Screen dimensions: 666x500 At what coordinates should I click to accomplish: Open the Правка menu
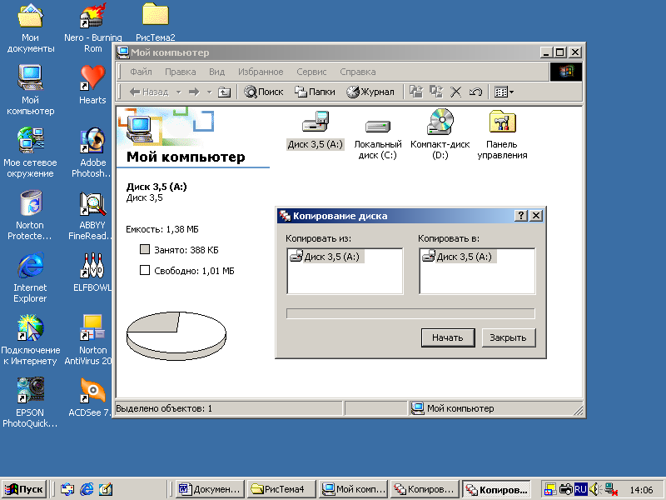pos(181,72)
